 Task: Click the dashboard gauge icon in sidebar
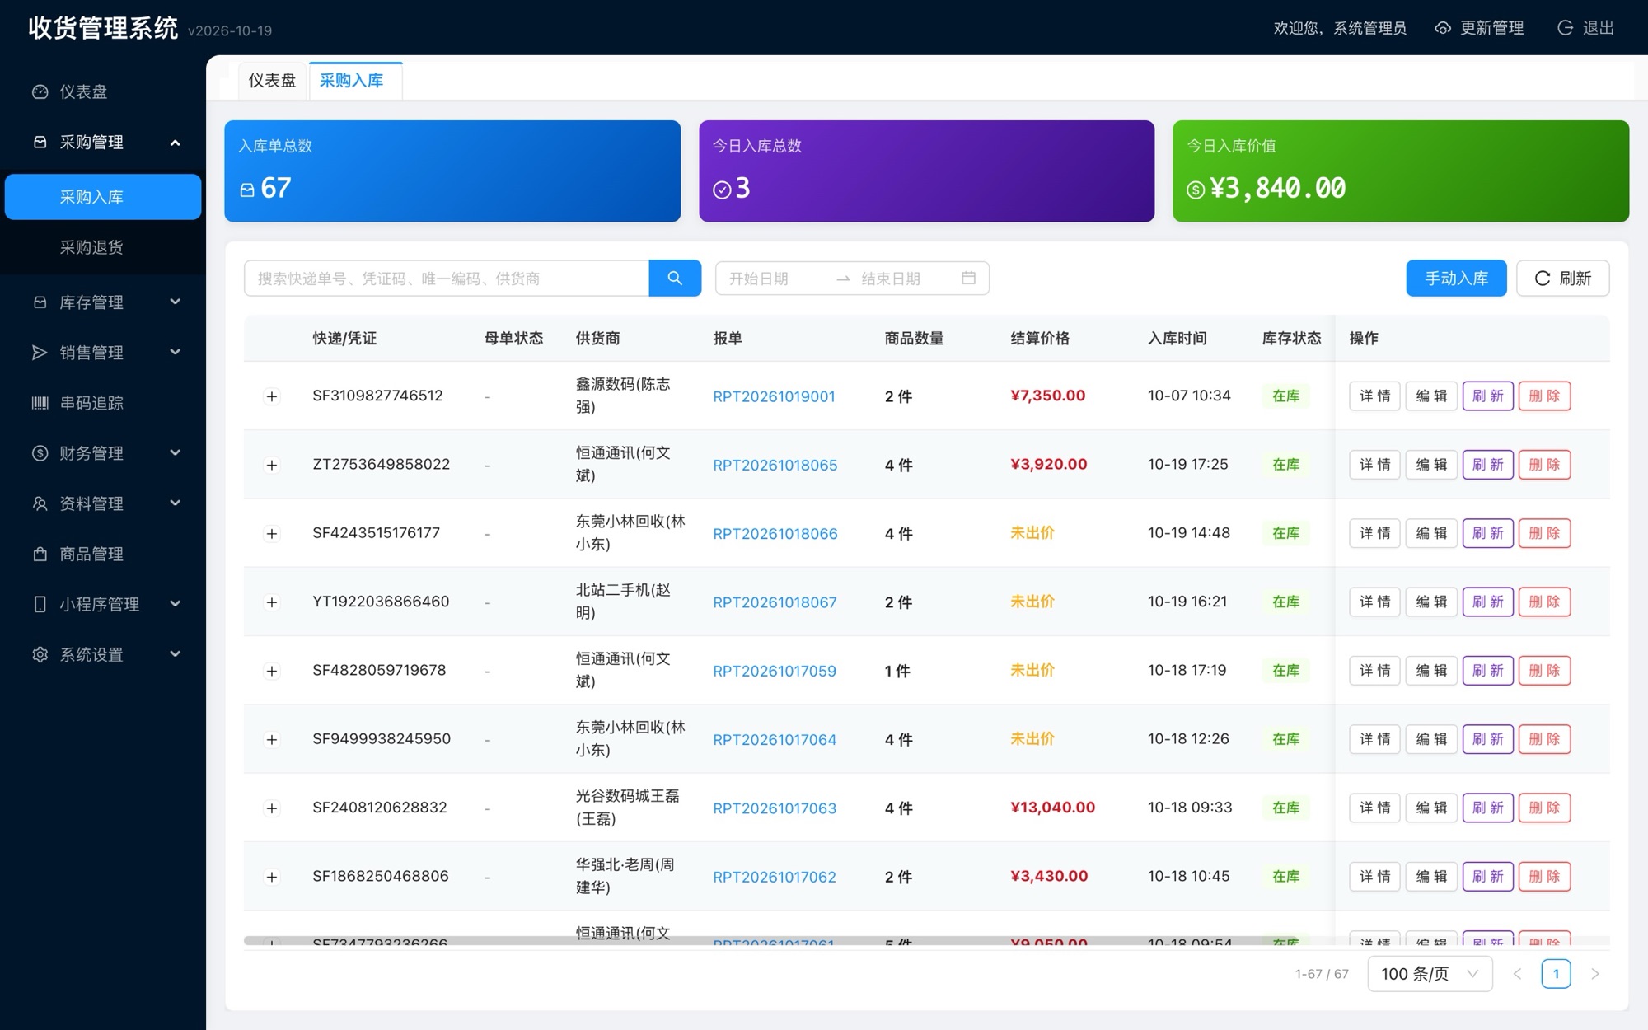[x=40, y=91]
